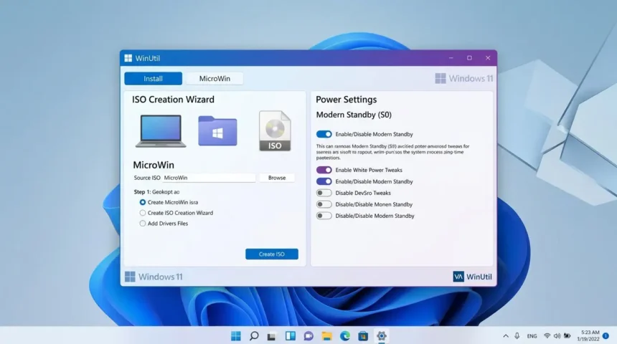Click the purple Windows folder icon
Screen dimensions: 617x344
(x=217, y=130)
